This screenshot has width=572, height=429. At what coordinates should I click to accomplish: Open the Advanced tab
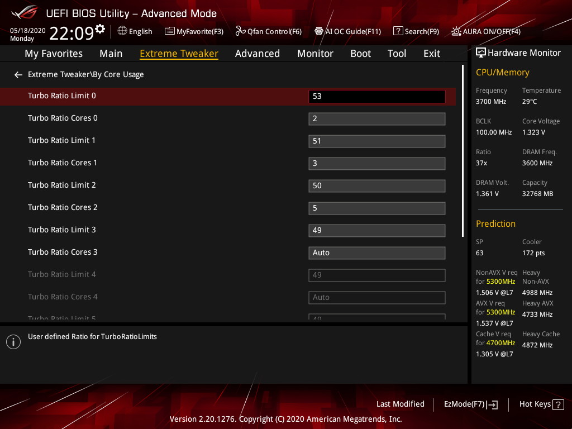(257, 54)
